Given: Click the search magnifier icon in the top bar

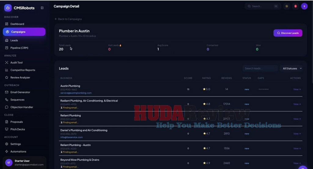Looking at the screenshot, I should pyautogui.click(x=249, y=6).
